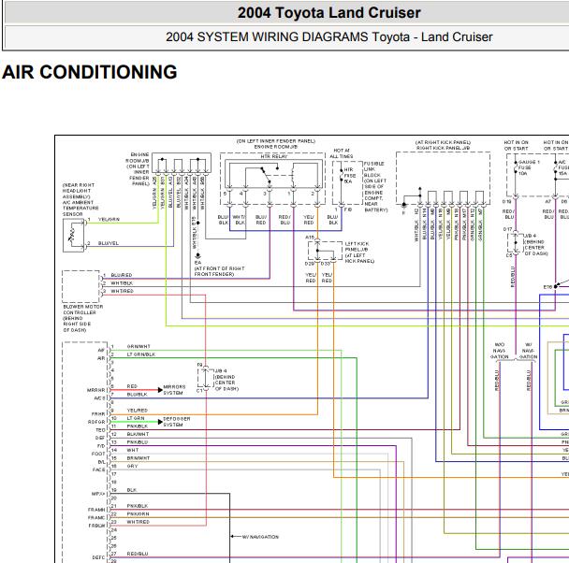This screenshot has height=563, width=569.
Task: Click the "WHT" wire label at pin 14
Action: tap(133, 450)
